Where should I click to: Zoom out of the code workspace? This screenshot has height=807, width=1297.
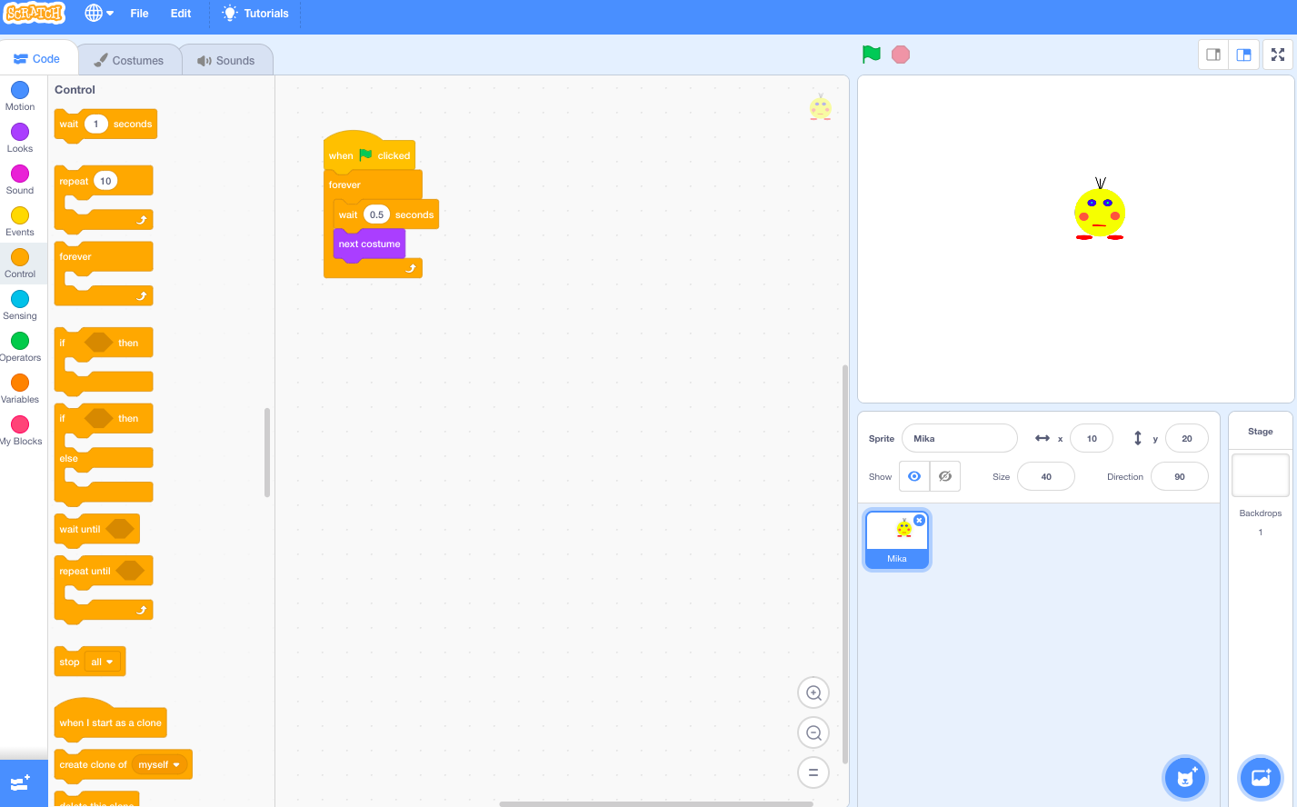pyautogui.click(x=813, y=732)
